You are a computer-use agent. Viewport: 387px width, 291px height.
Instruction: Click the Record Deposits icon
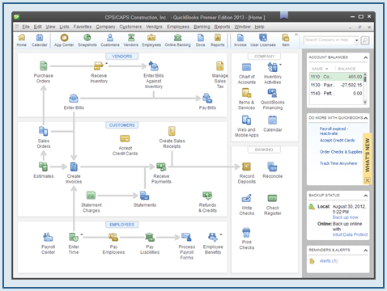pos(246,167)
